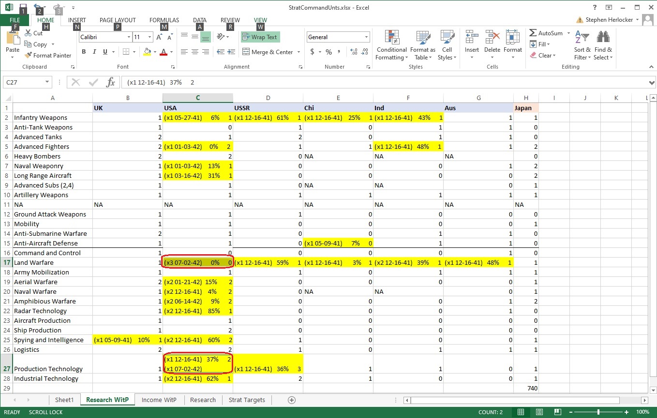Open the Sheet1 sheet tab
Screen dimensions: 657x418
pos(64,400)
